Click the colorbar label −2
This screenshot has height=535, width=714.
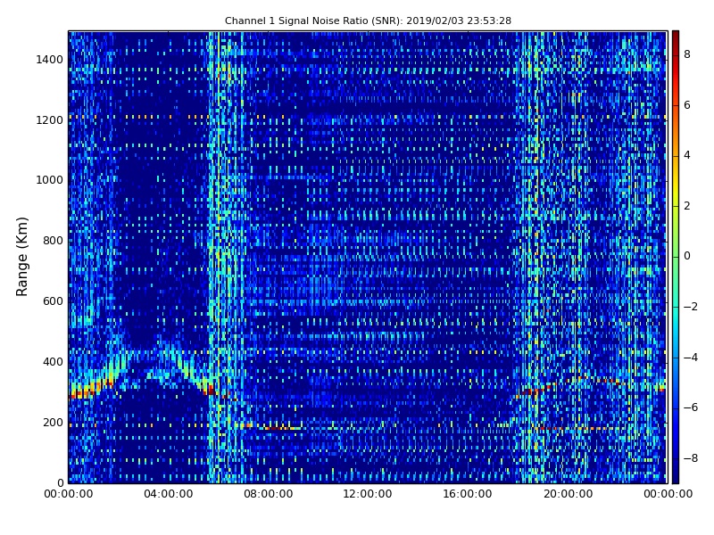[x=691, y=307]
